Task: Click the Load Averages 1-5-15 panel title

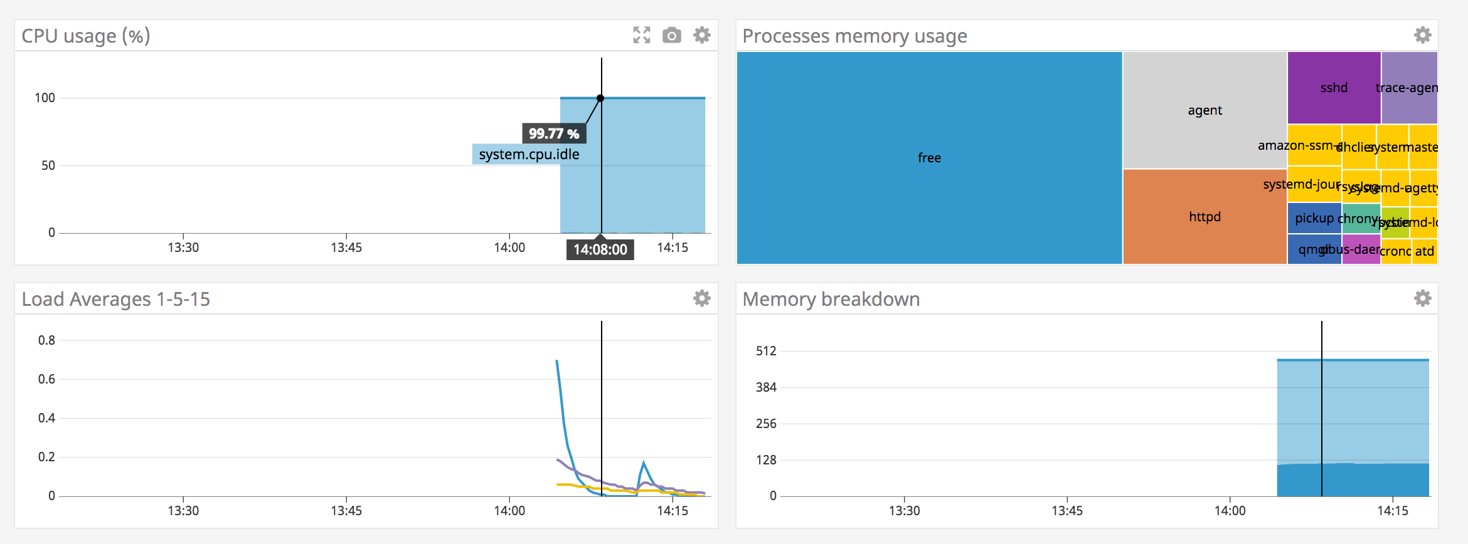Action: tap(117, 299)
